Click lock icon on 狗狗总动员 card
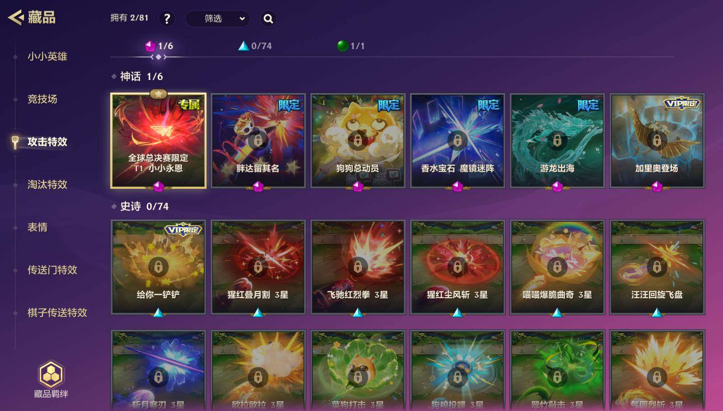The image size is (723, 411). (x=358, y=140)
